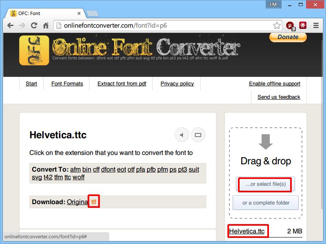Click the browser forward arrow
This screenshot has height=244, width=326.
(22, 26)
